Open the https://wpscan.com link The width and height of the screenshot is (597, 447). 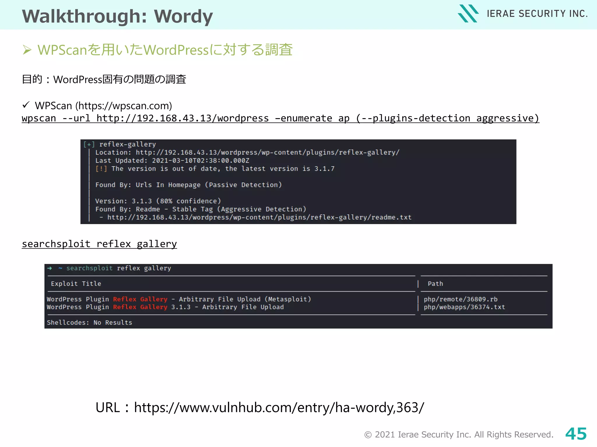point(124,106)
